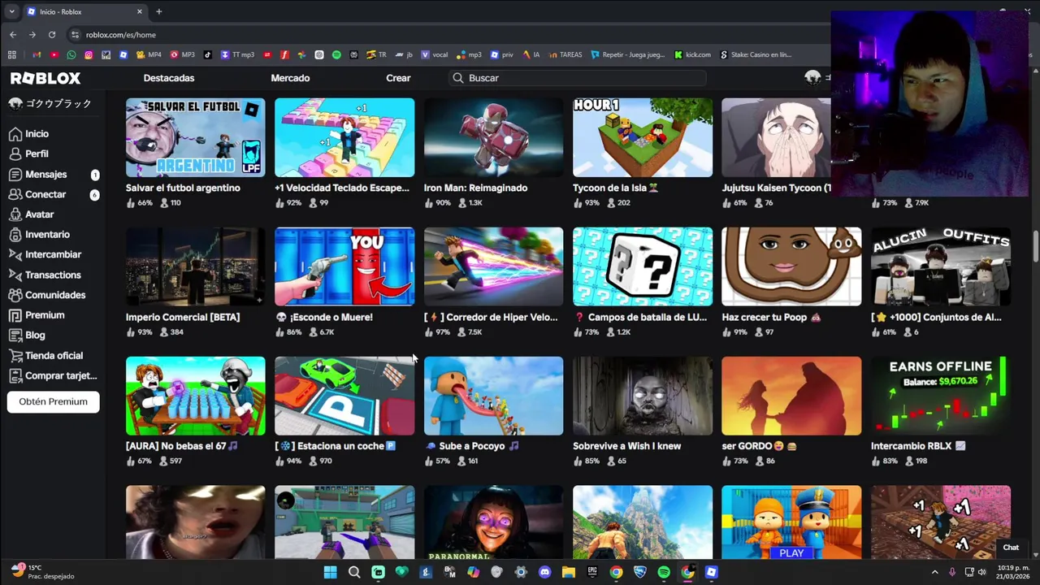Close the Inicio - Roblox tab
Image resolution: width=1040 pixels, height=585 pixels.
tap(140, 11)
